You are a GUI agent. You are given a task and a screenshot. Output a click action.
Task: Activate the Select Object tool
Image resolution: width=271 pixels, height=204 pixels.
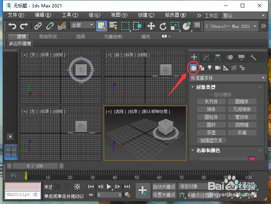(102, 26)
